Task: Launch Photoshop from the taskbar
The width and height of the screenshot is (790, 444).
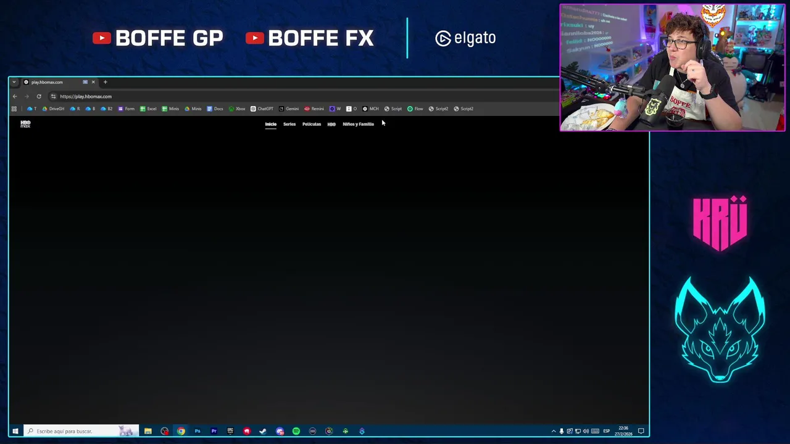Action: tap(197, 431)
